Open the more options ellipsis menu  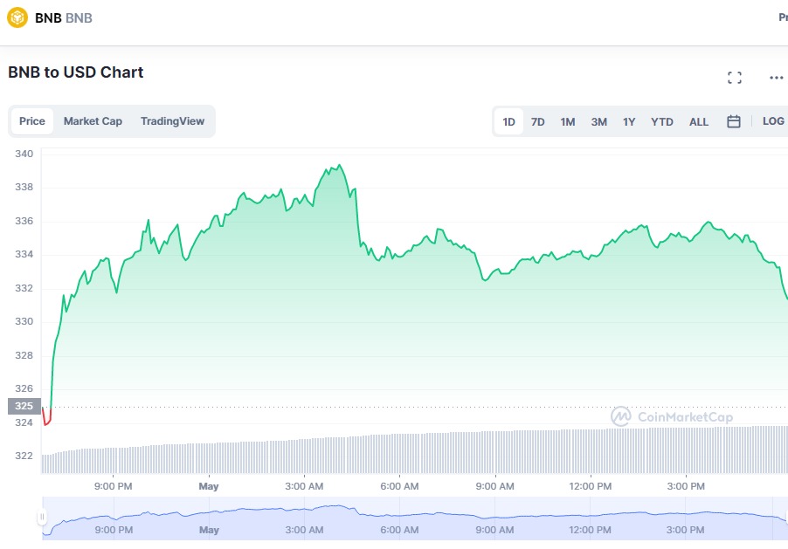click(776, 77)
